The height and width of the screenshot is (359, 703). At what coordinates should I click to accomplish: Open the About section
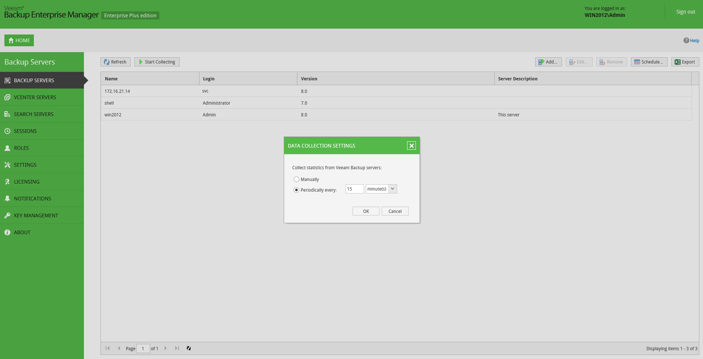(42, 232)
